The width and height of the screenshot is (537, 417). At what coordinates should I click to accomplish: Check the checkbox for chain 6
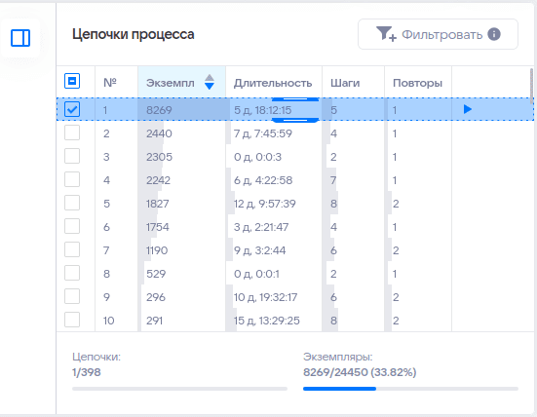[x=72, y=226]
